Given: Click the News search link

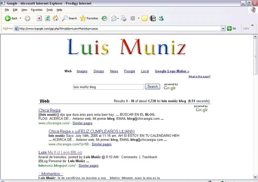Looking at the screenshot, I should (114, 71).
